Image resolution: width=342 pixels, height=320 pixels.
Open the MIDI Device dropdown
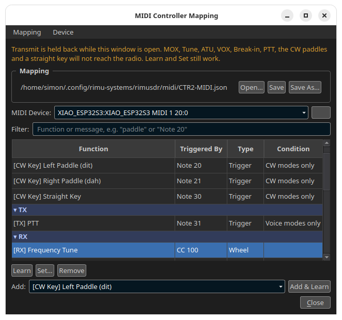[x=181, y=113]
